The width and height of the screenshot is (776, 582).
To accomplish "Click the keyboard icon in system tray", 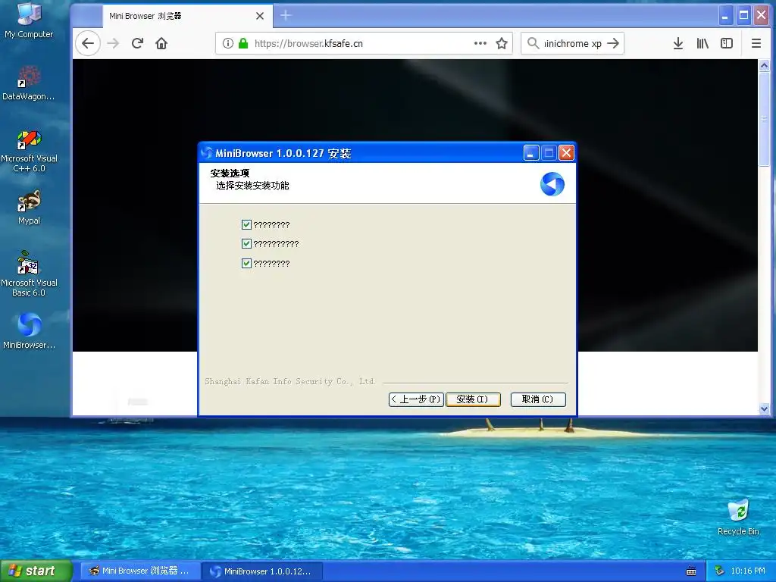I will [x=691, y=571].
